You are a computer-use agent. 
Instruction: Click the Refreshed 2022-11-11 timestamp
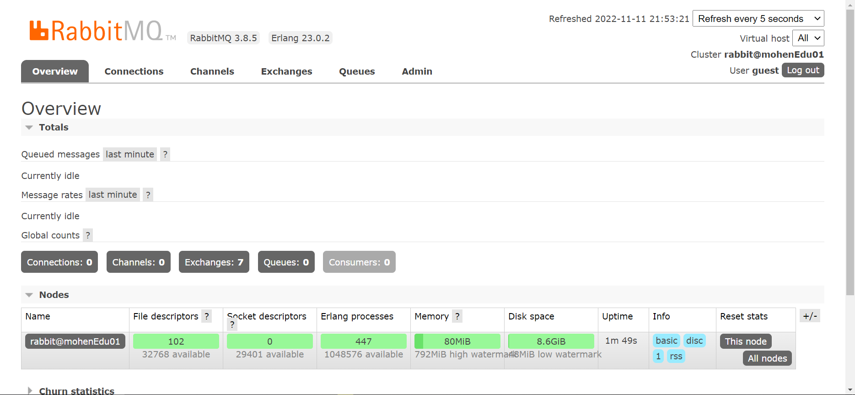click(x=619, y=19)
